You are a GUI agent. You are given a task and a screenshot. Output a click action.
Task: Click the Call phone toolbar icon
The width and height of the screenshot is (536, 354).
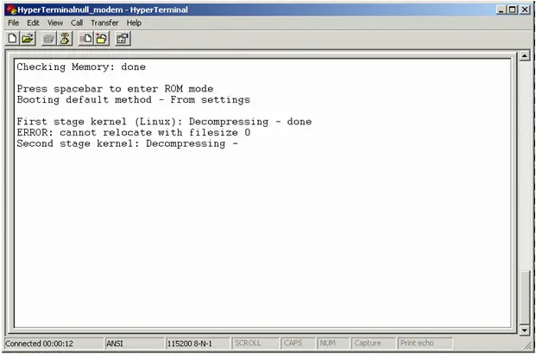pyautogui.click(x=49, y=39)
